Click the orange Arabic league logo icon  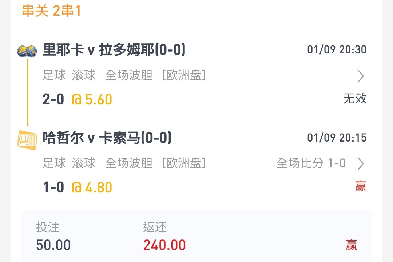pyautogui.click(x=27, y=140)
